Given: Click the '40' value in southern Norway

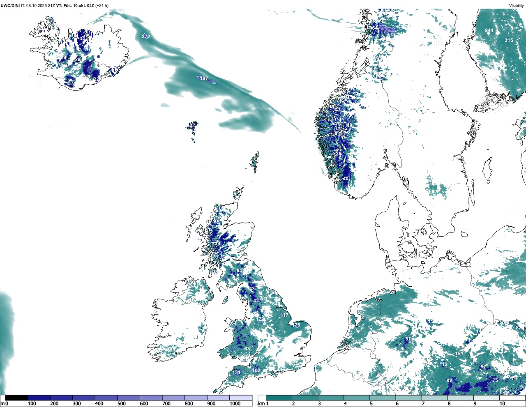Looking at the screenshot, I should pos(346,179).
